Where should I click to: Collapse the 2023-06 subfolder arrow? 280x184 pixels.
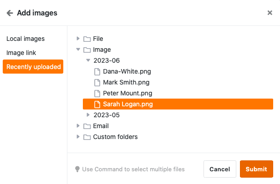coord(88,60)
